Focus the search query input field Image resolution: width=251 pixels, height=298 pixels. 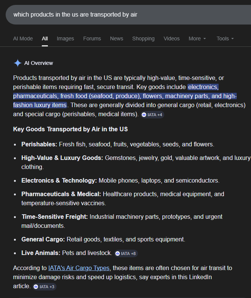(x=129, y=15)
